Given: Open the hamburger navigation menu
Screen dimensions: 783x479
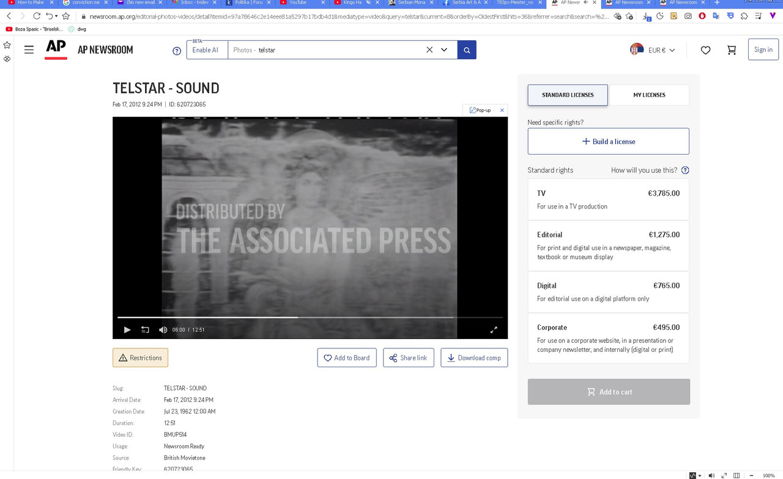Looking at the screenshot, I should coord(29,49).
